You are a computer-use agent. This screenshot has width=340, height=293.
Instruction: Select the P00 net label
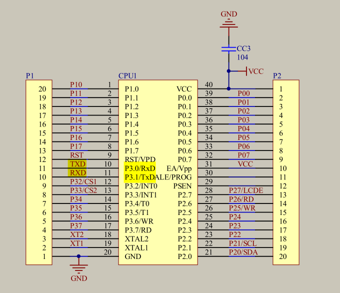[x=243, y=93]
